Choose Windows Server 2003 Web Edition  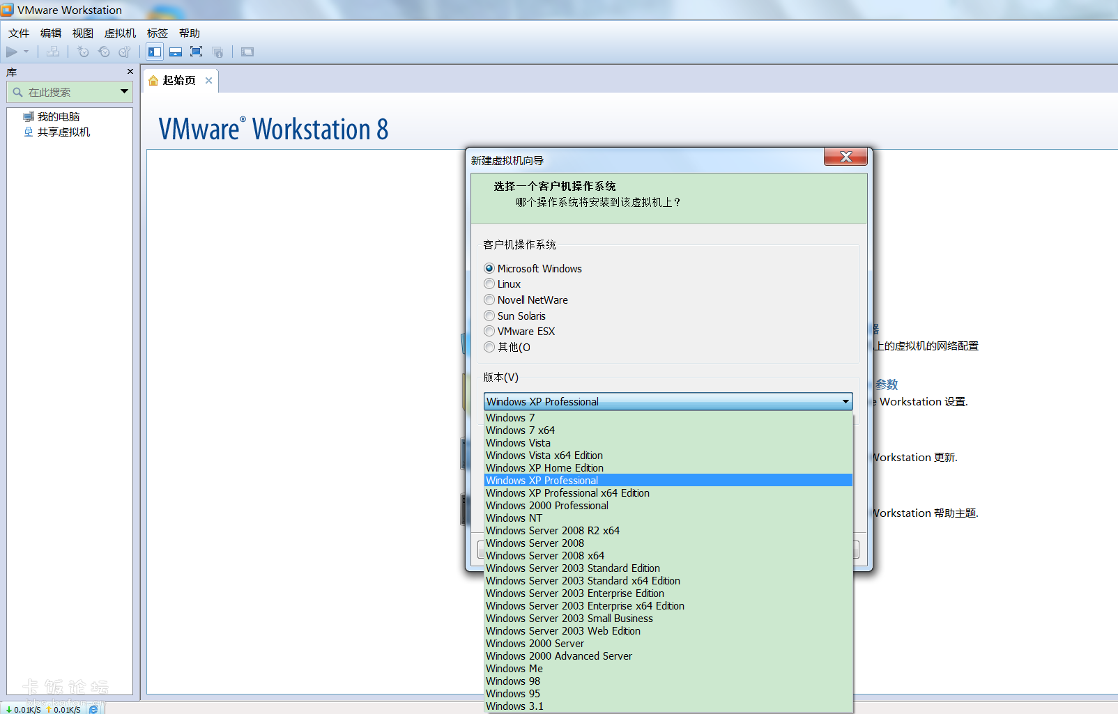pos(668,631)
